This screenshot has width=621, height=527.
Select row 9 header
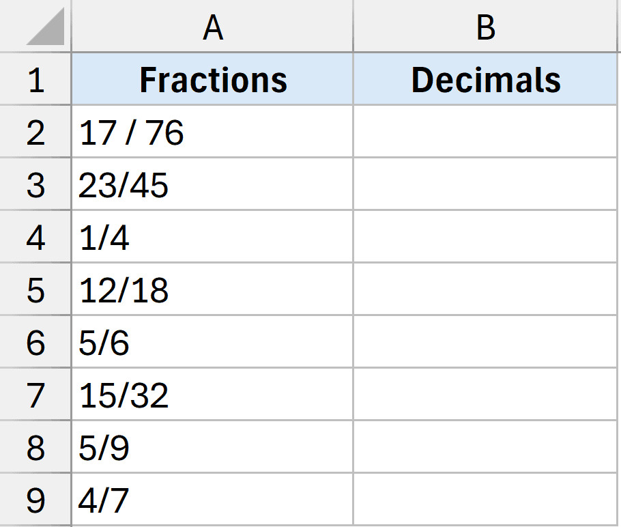(x=35, y=501)
